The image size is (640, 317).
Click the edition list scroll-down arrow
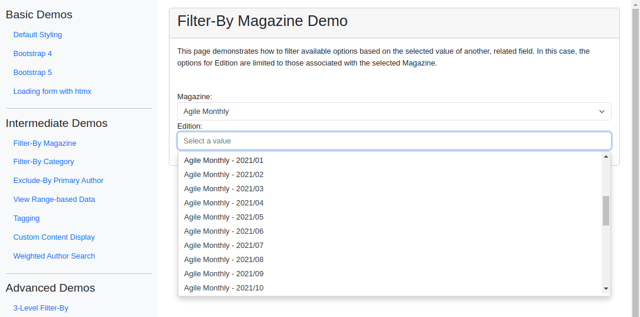(606, 289)
